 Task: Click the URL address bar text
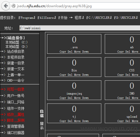point(54,6)
